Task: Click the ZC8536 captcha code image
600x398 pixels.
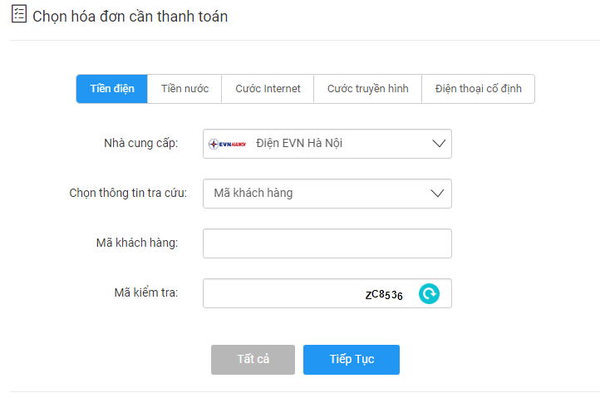Action: [384, 295]
